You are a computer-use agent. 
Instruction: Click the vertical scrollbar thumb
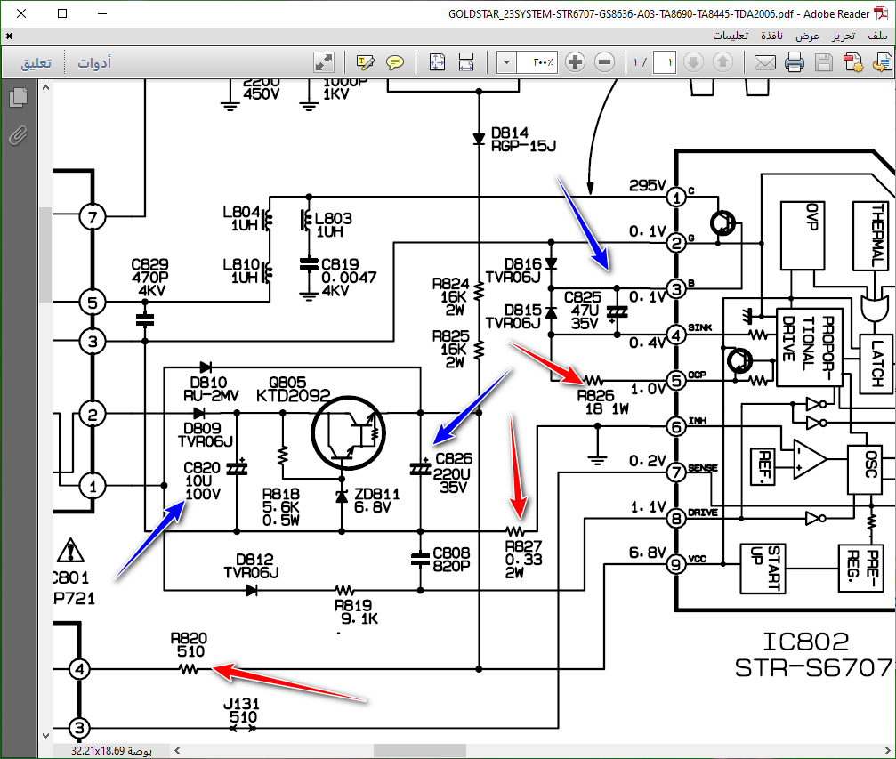coord(45,254)
